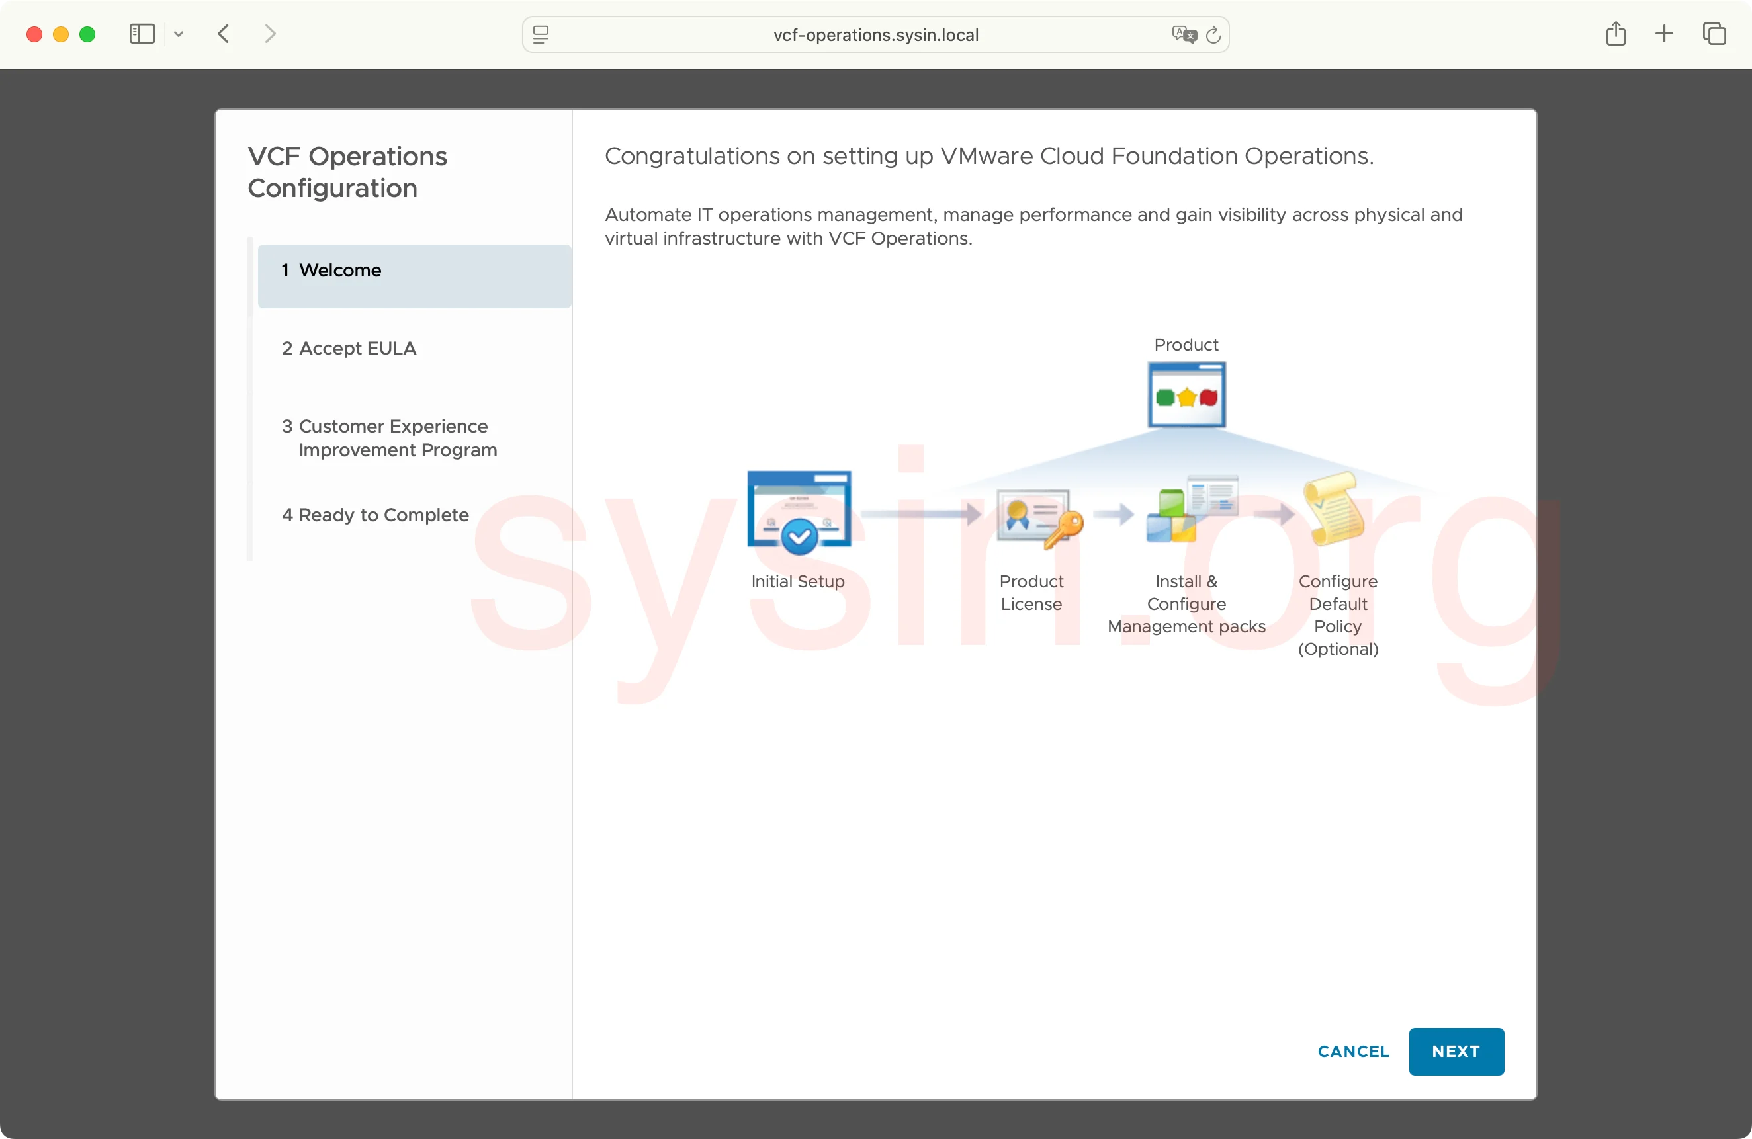
Task: Toggle the Safari sidebar panel
Action: pyautogui.click(x=141, y=34)
